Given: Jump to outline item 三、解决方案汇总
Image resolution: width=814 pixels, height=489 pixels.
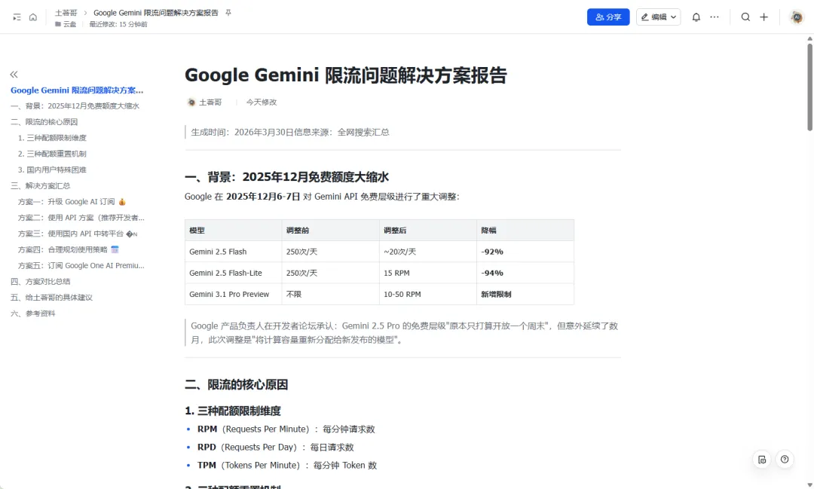Looking at the screenshot, I should (x=41, y=186).
